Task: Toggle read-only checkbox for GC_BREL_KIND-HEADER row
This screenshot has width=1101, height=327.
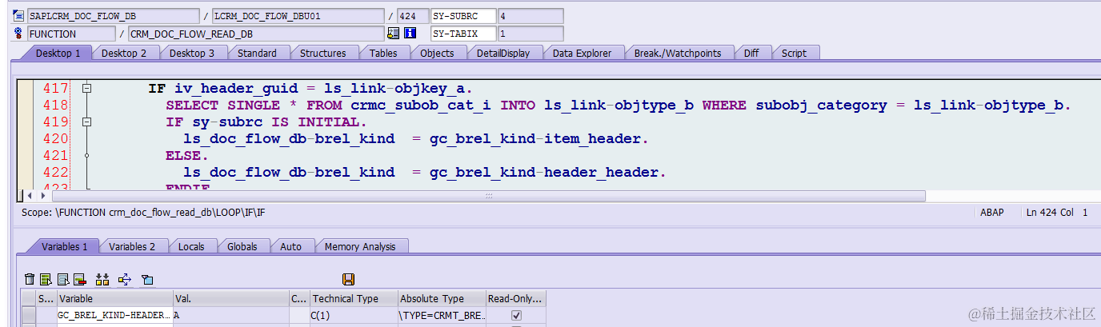Action: (x=516, y=316)
